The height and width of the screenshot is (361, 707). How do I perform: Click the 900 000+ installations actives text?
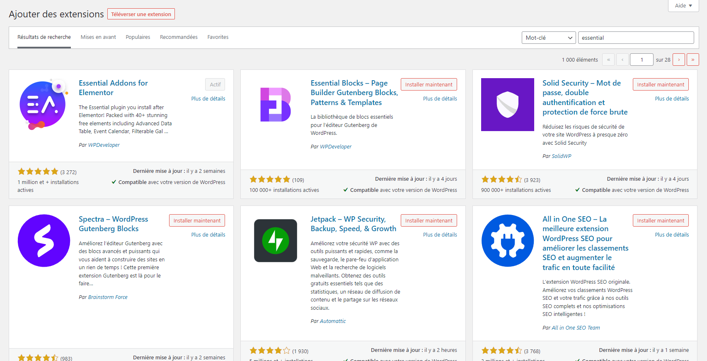tap(516, 190)
